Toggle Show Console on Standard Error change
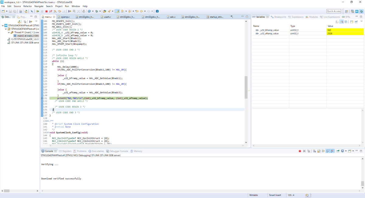This screenshot has width=365, height=198. 332,151
